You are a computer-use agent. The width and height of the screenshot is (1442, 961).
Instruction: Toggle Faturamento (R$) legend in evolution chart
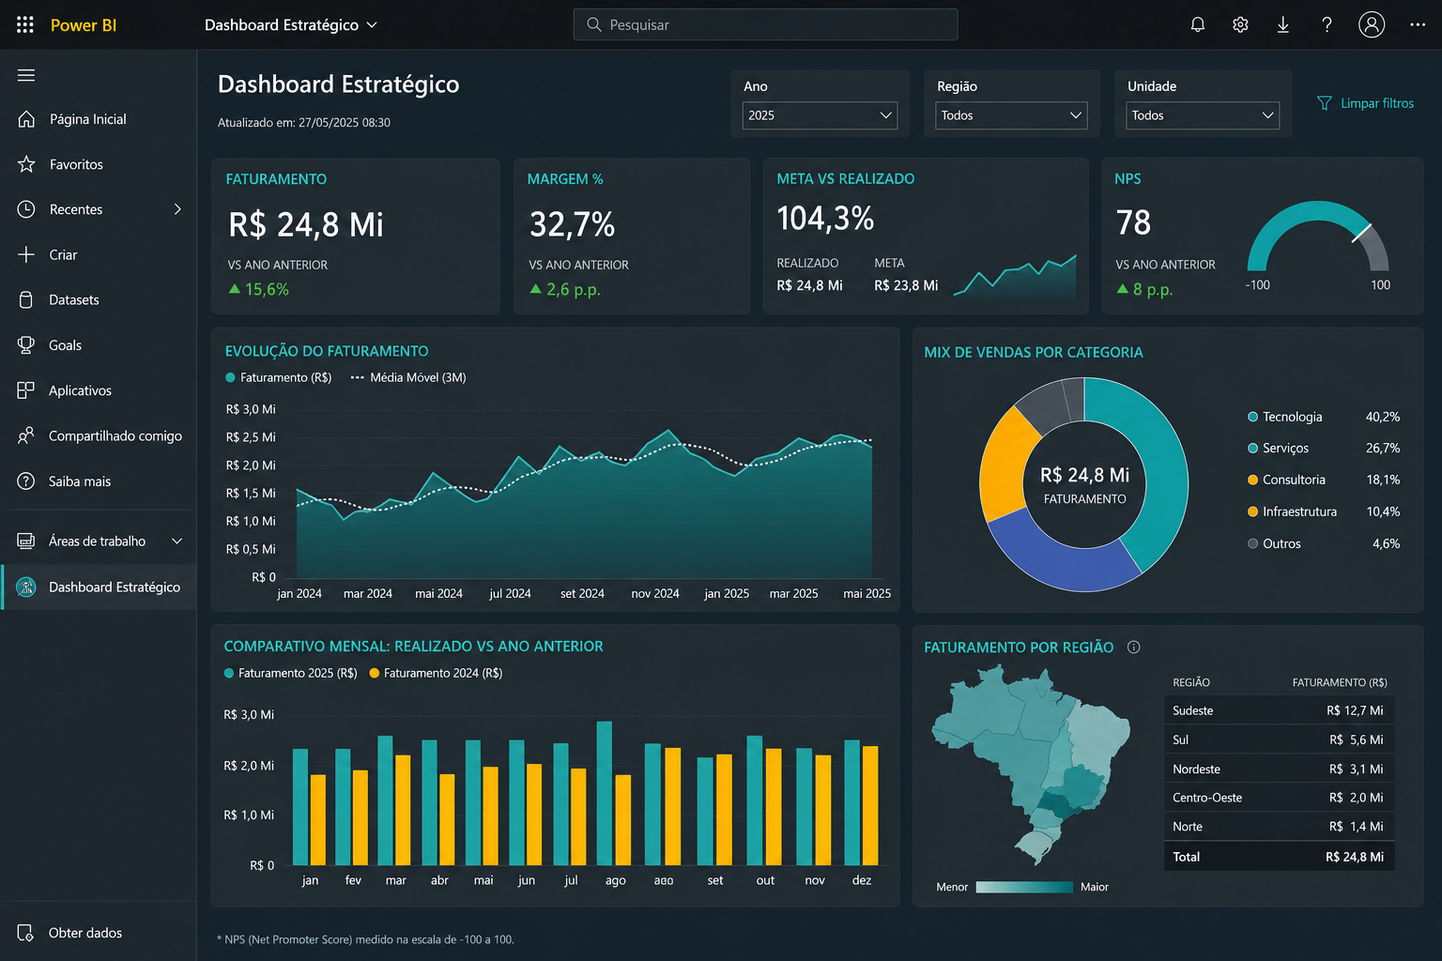coord(279,377)
